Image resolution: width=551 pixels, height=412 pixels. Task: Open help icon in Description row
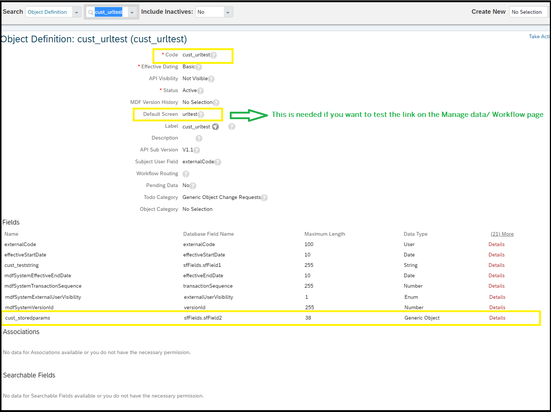(x=199, y=138)
